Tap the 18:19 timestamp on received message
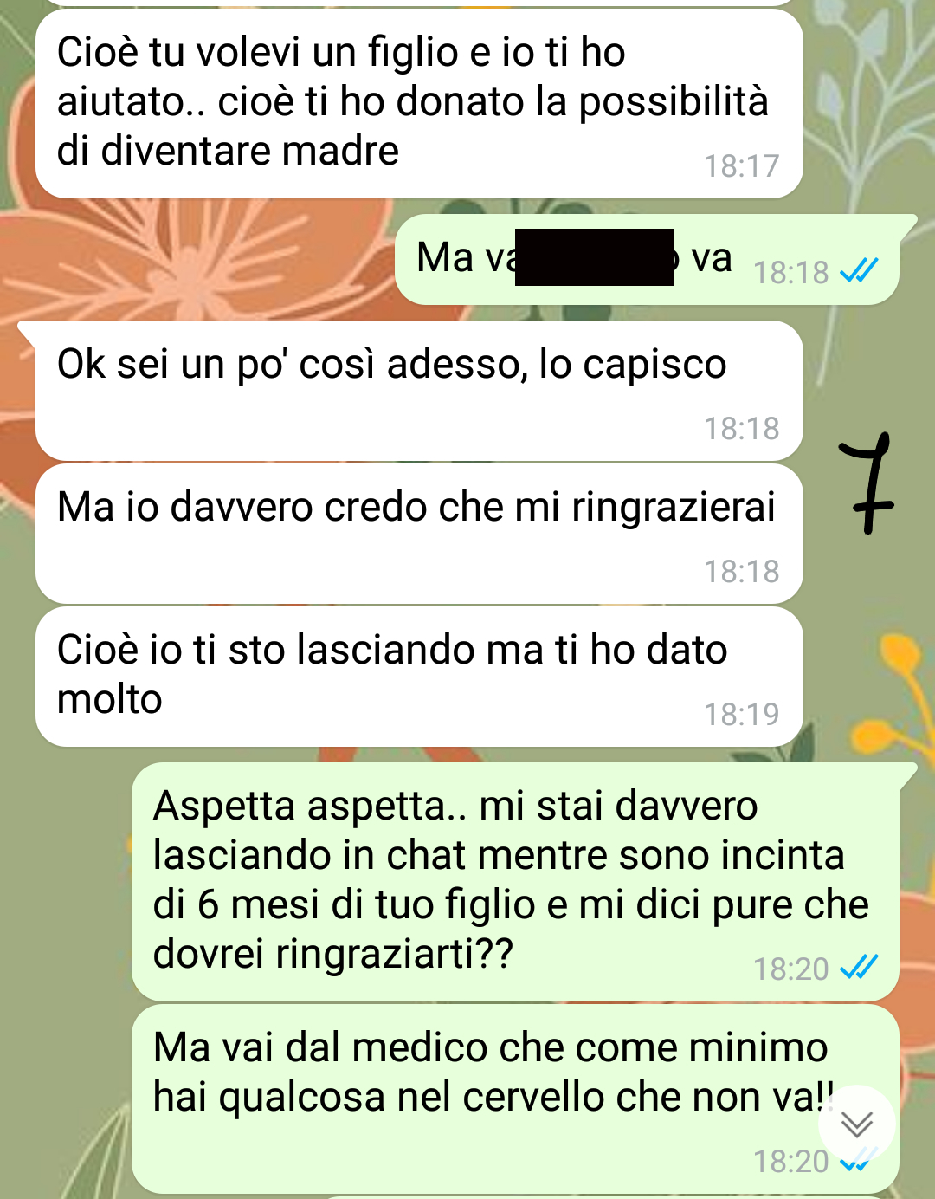Image resolution: width=935 pixels, height=1199 pixels. click(x=741, y=714)
